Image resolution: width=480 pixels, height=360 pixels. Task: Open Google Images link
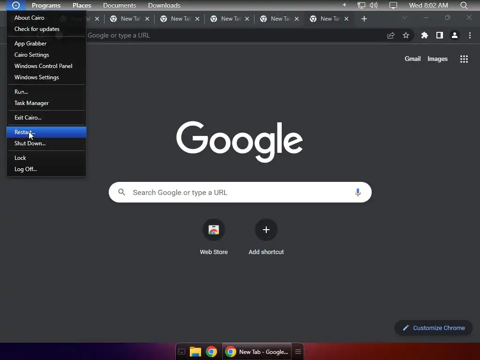[x=437, y=59]
